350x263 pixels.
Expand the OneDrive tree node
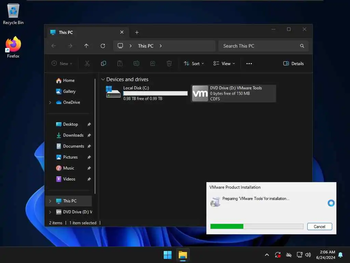pyautogui.click(x=50, y=102)
